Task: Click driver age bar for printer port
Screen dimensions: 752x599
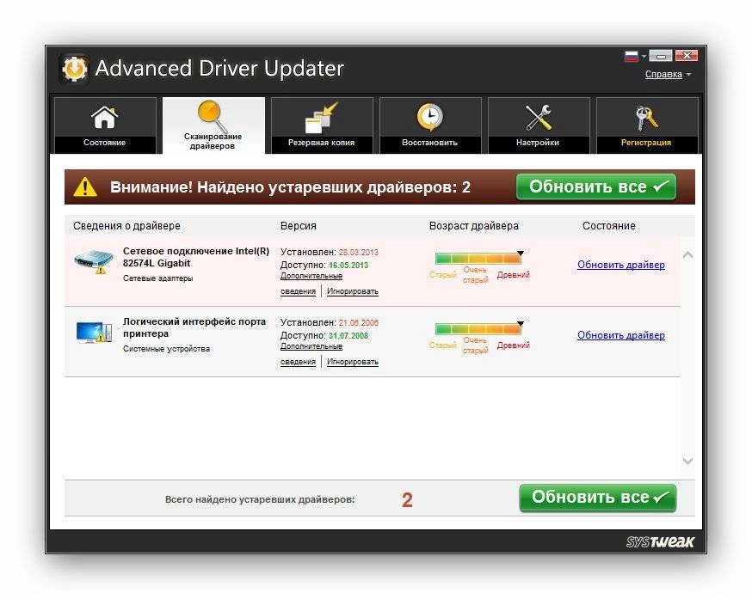Action: pyautogui.click(x=478, y=329)
